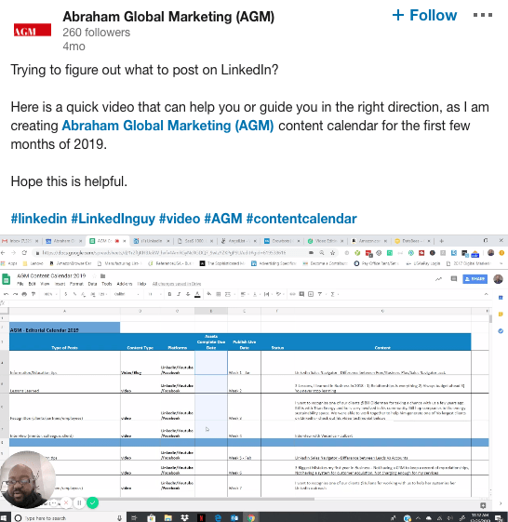Open the Abraham Global Marketing (AGM) mention link

point(167,126)
